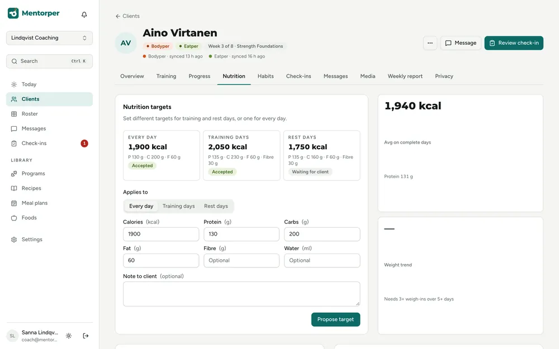Click the Clients people icon in sidebar
This screenshot has width=559, height=349.
[14, 99]
